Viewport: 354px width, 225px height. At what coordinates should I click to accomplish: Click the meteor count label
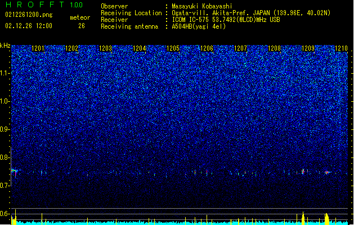80,17
